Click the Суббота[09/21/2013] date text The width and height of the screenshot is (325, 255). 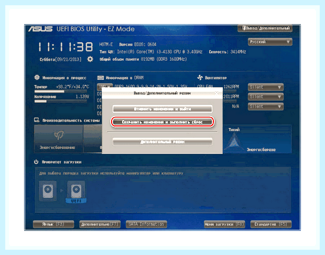60,59
